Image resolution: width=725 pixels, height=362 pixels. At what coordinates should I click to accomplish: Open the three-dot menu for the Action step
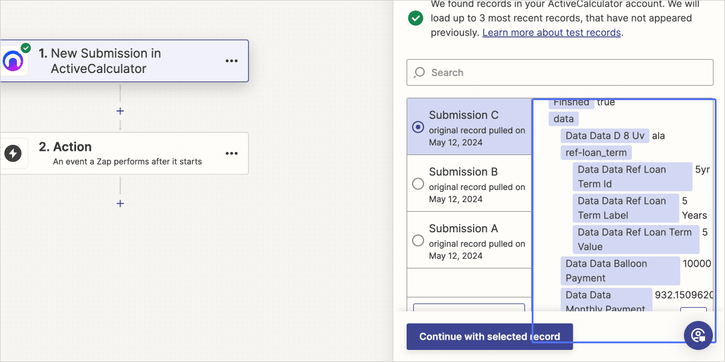pos(231,154)
